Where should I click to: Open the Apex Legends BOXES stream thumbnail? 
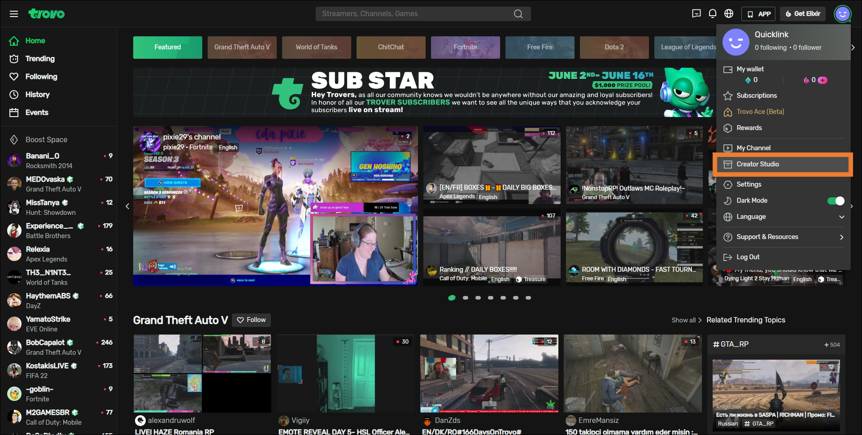click(x=492, y=165)
